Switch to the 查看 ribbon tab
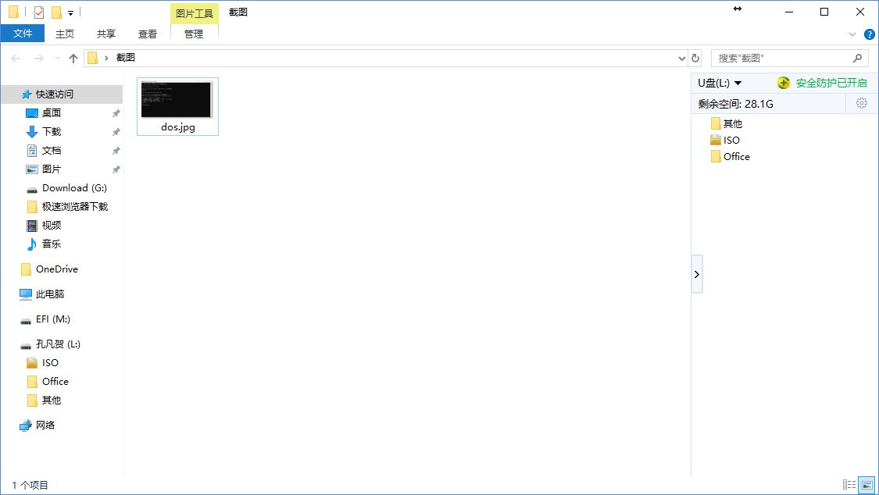 [x=148, y=34]
